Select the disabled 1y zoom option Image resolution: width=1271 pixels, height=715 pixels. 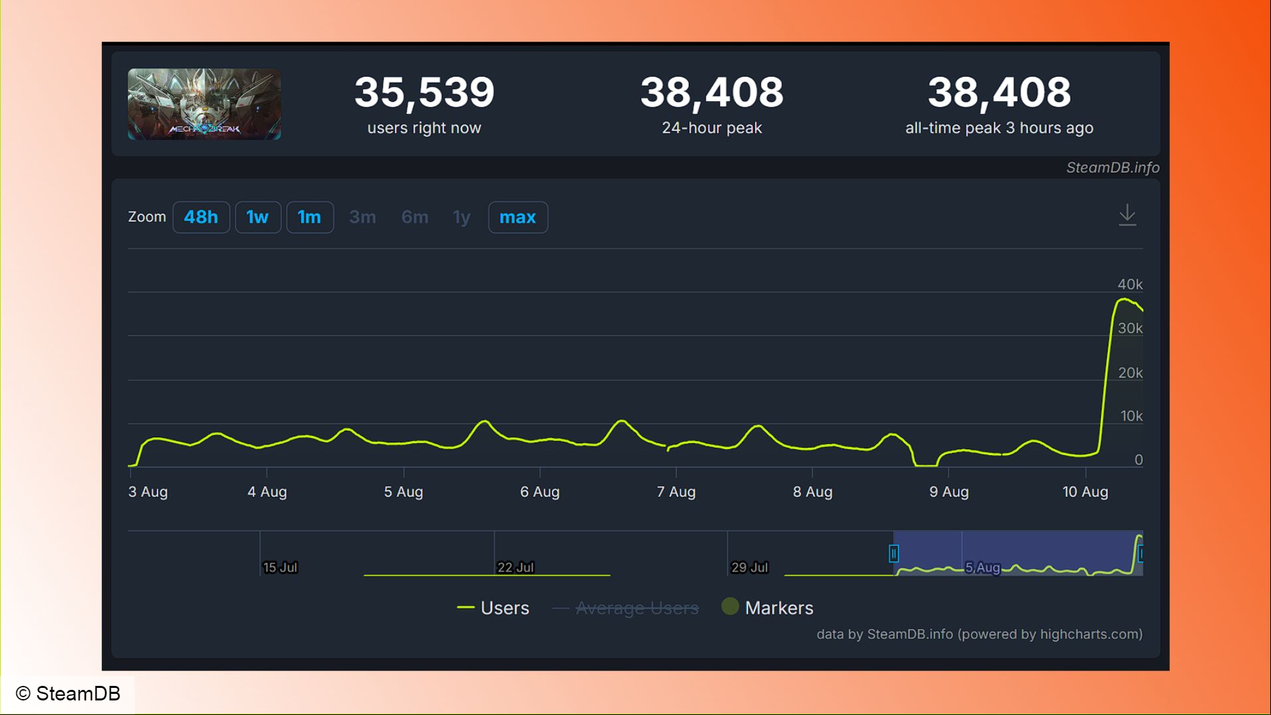coord(462,217)
